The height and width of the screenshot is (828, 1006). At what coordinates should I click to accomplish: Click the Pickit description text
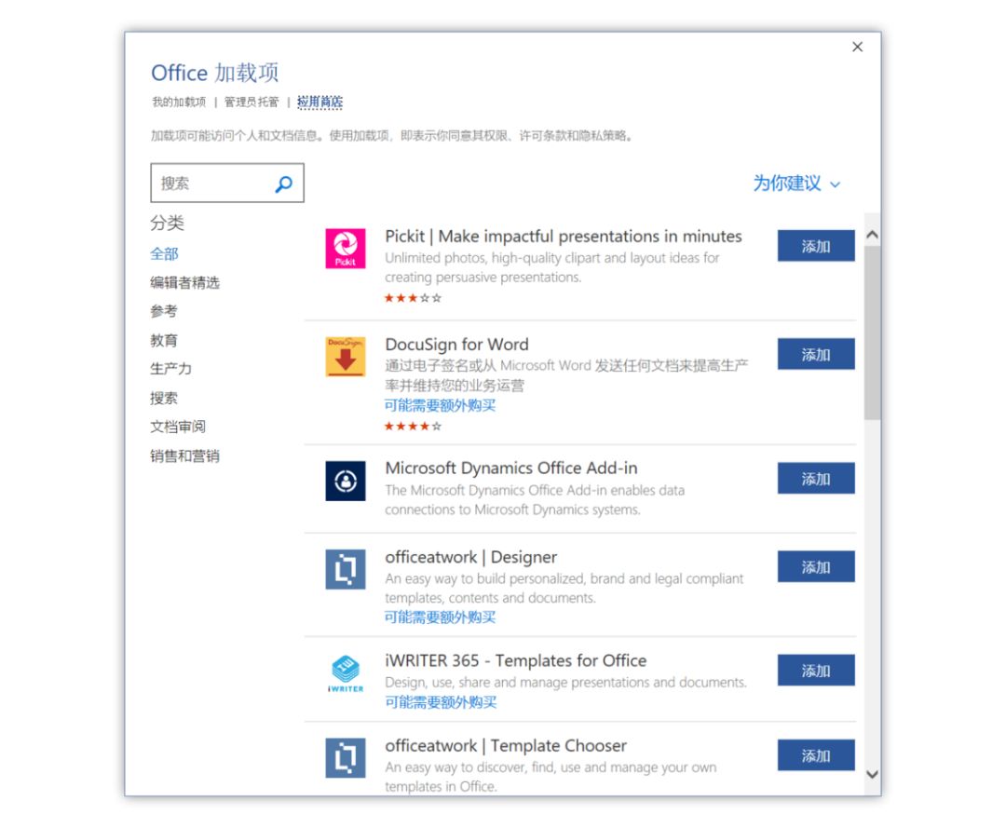[x=551, y=267]
